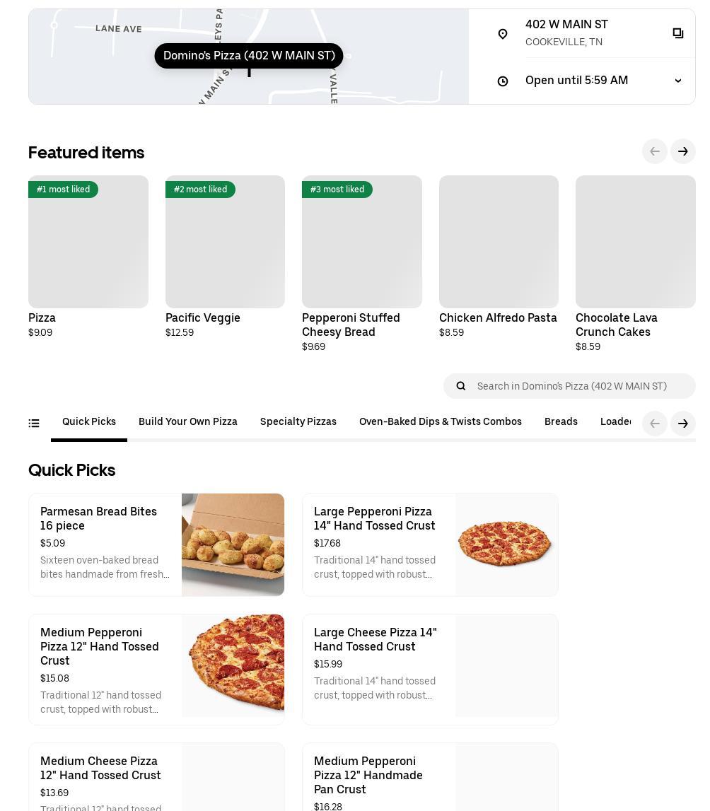Select the Chicken Alfredo Pasta featured card

point(499,256)
